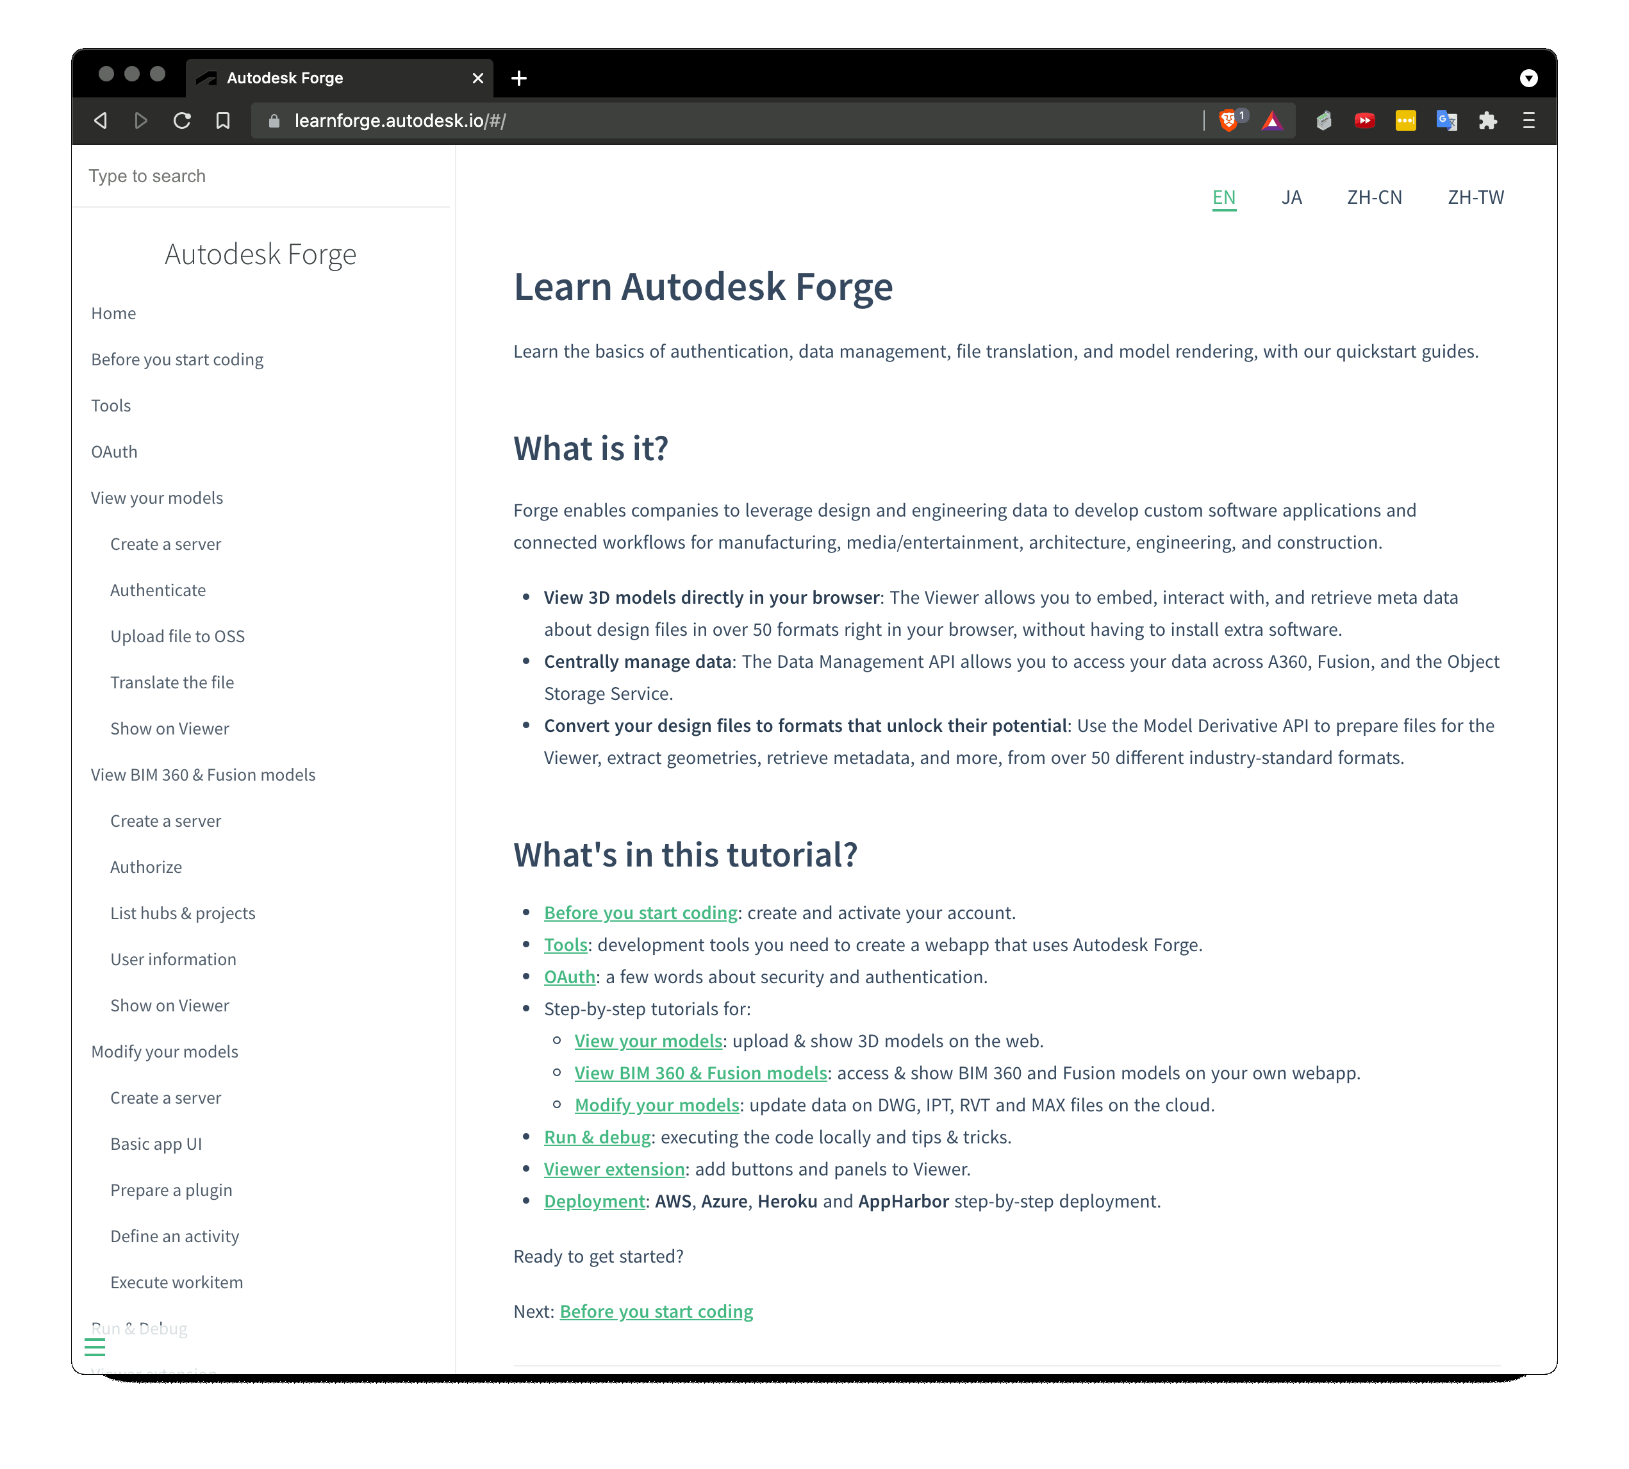Viewport: 1629px width, 1469px height.
Task: Click the green hamburger menu at bottom left
Action: [94, 1347]
